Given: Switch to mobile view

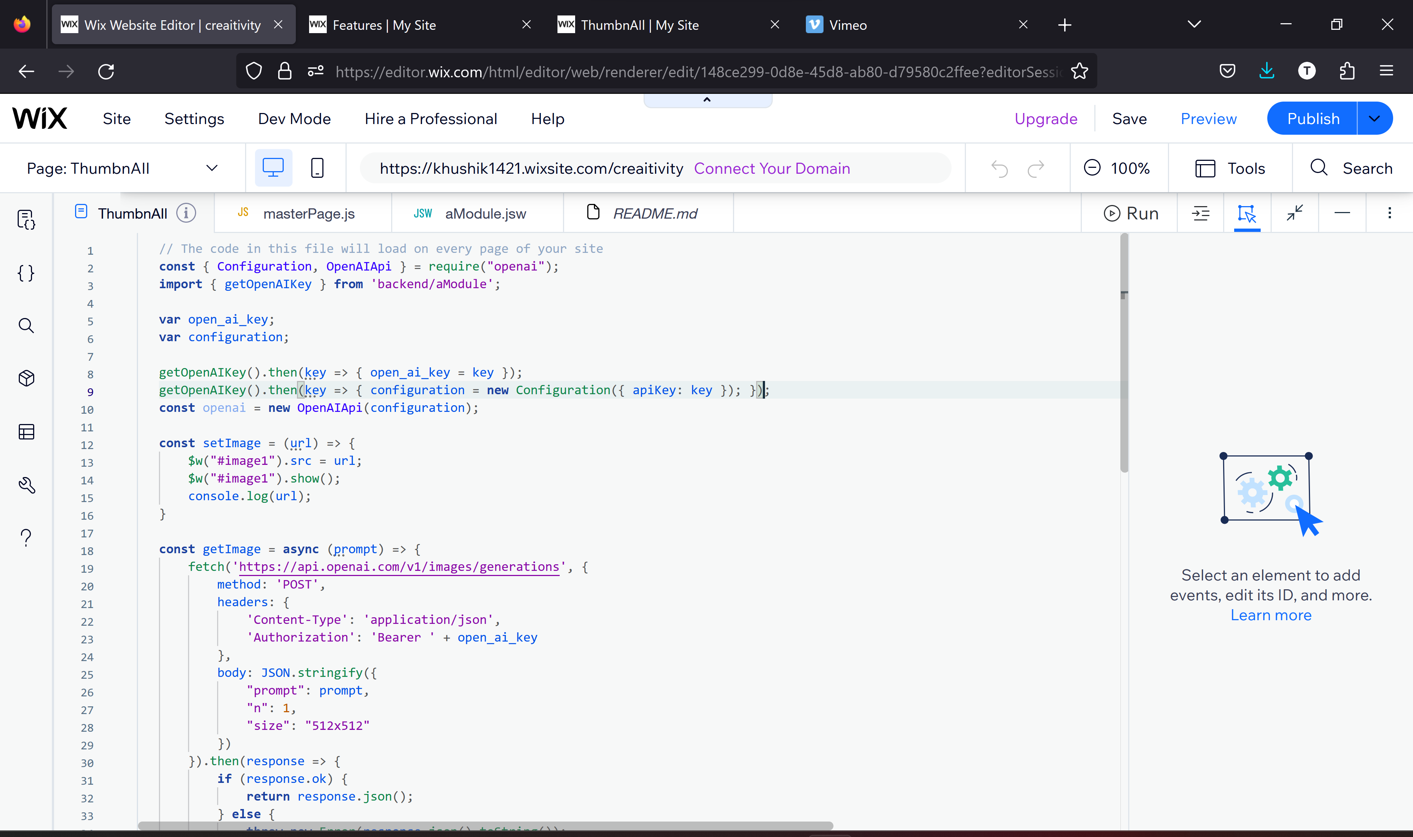Looking at the screenshot, I should click(x=318, y=168).
